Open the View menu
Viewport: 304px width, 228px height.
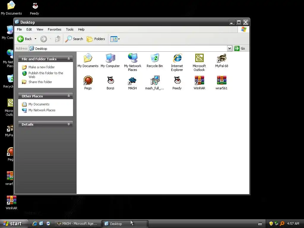40,29
